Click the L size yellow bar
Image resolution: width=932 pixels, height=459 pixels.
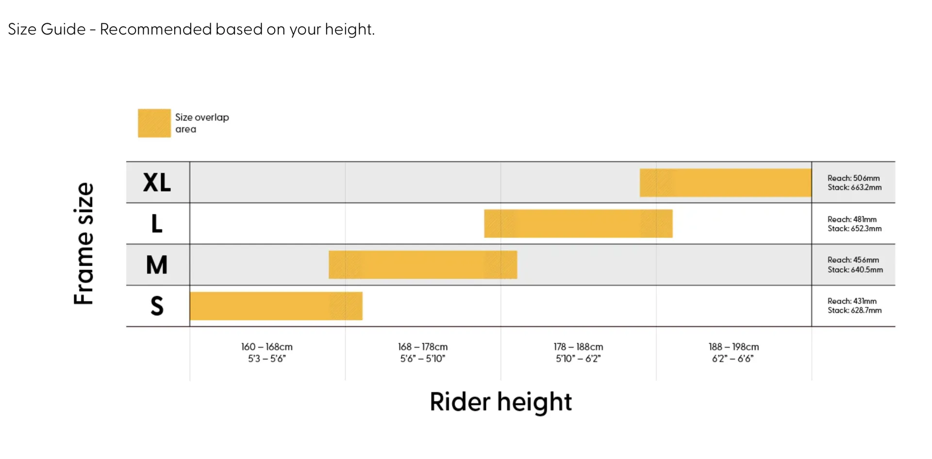(578, 223)
